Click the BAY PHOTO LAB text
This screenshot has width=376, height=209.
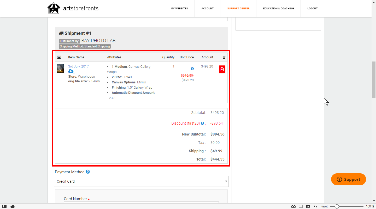(98, 41)
